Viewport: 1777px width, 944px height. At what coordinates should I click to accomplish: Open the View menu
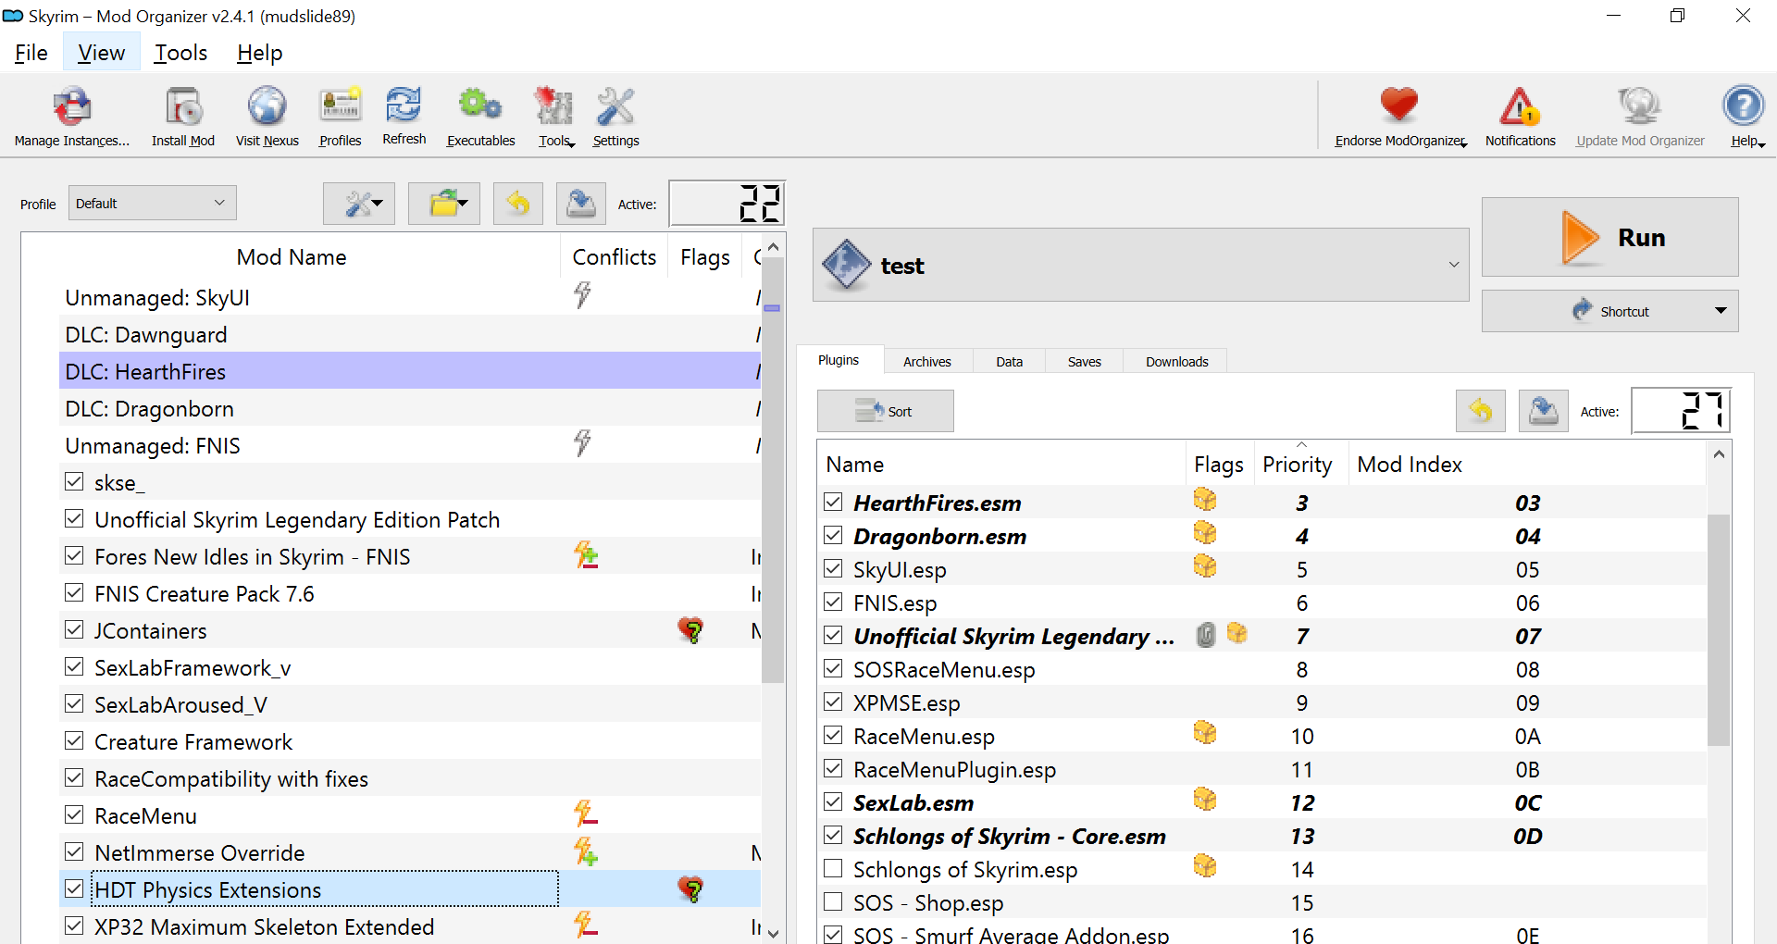[x=101, y=53]
